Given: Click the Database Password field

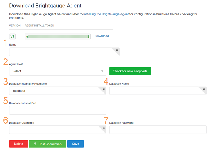Looking at the screenshot, I should tap(158, 130).
